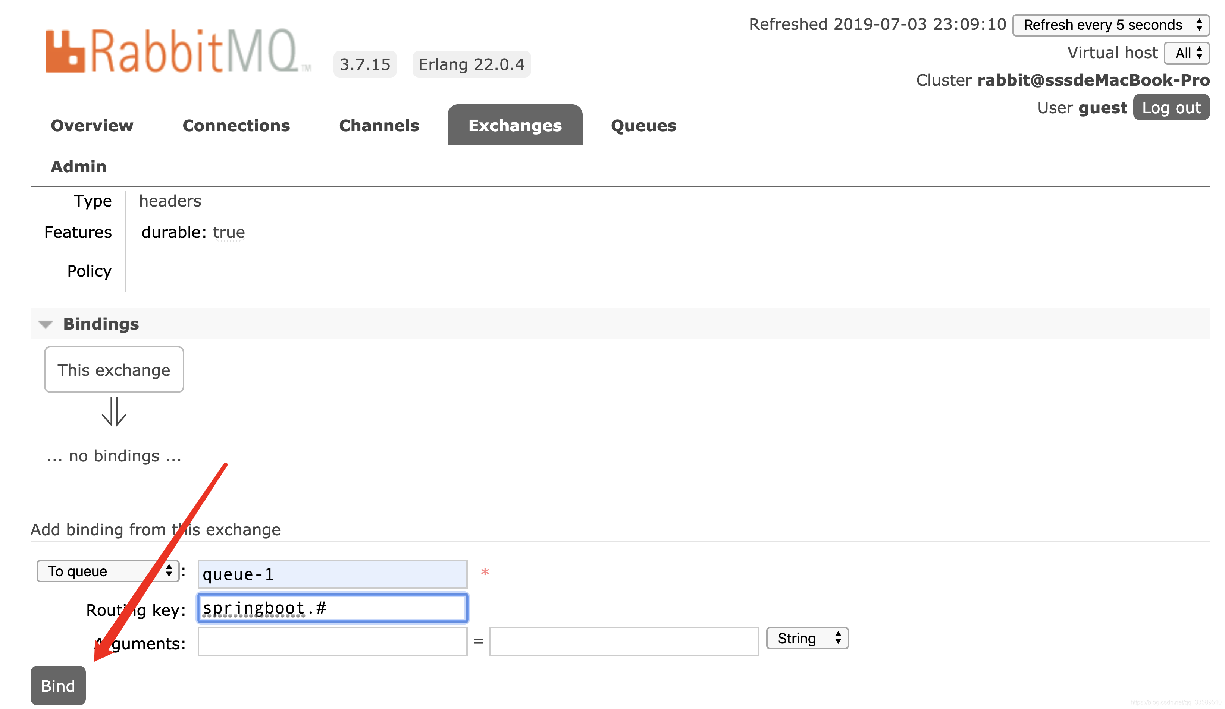
Task: Focus the Routing key input field
Action: tap(332, 608)
